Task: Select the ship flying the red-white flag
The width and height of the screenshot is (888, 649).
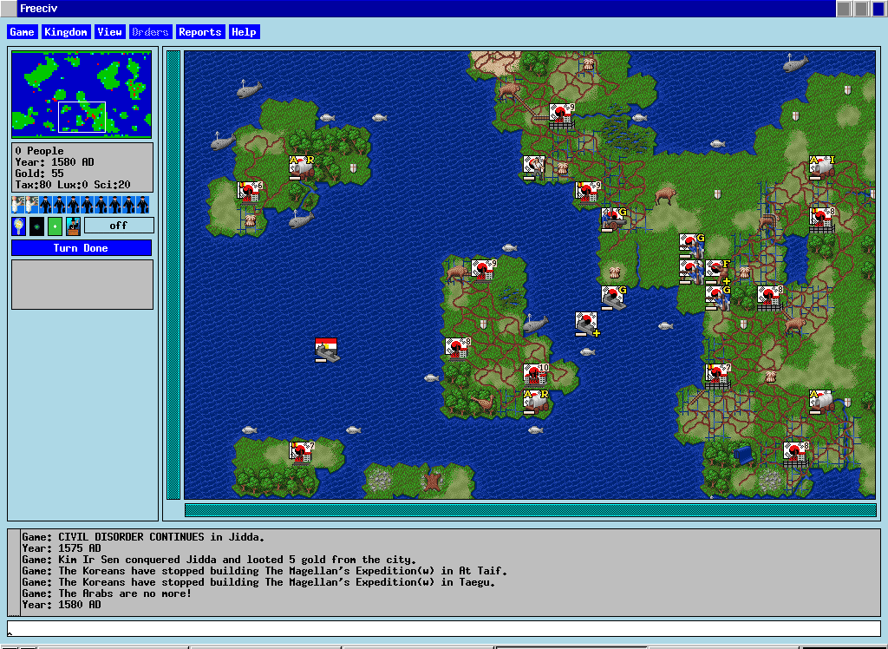Action: [326, 350]
